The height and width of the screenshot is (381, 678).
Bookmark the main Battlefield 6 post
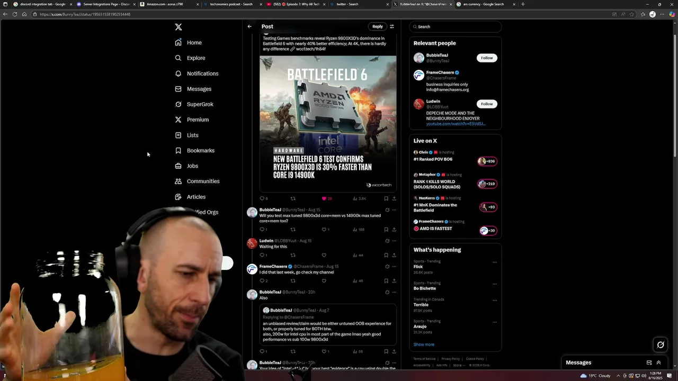[386, 198]
